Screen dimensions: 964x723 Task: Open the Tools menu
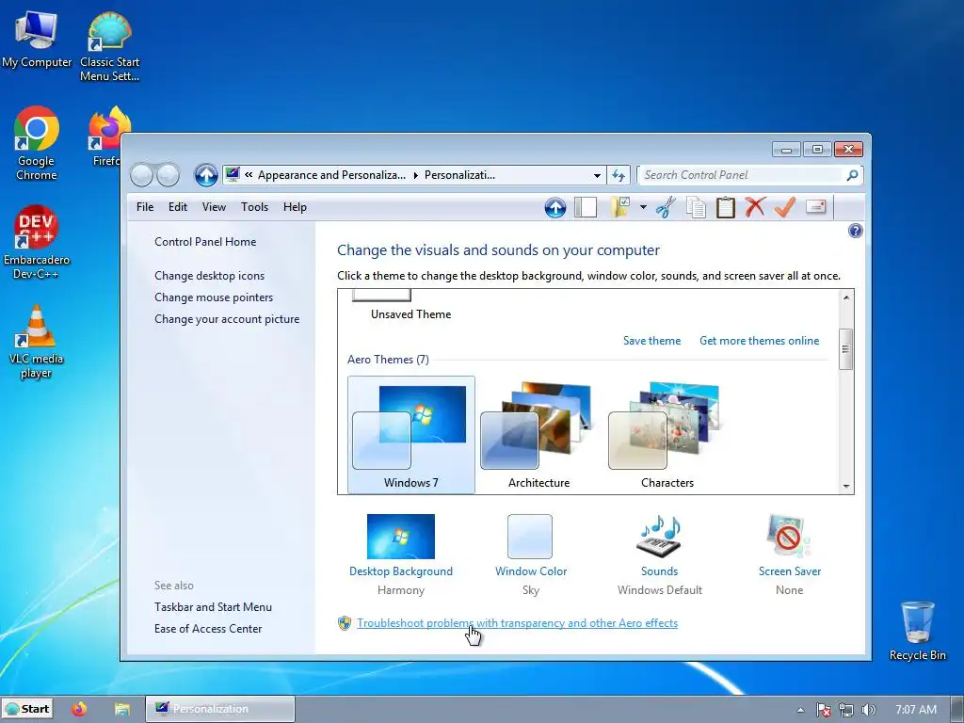[254, 207]
